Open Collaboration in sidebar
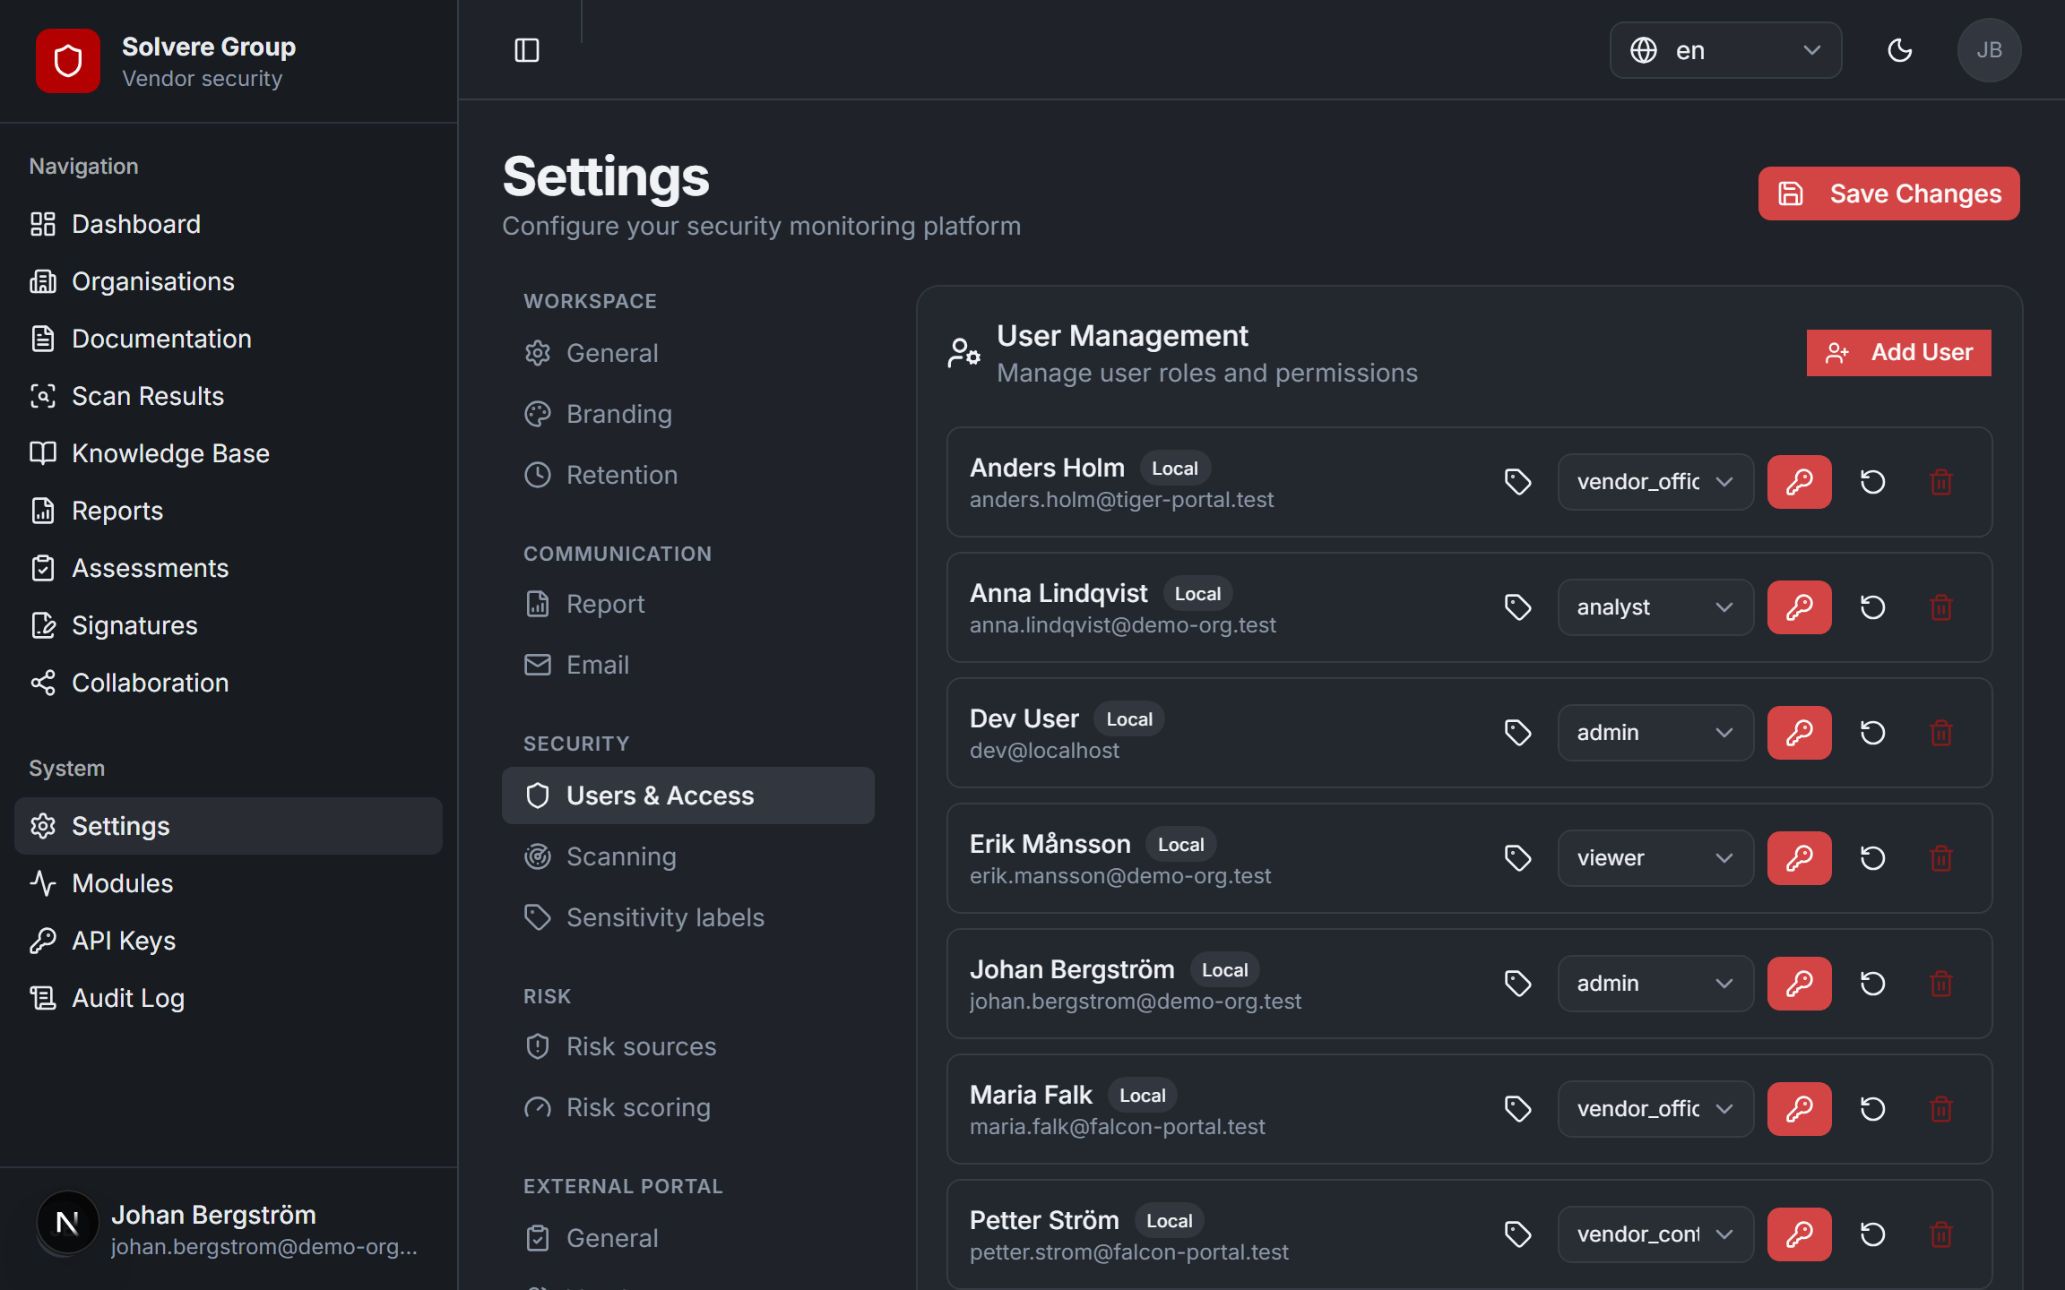This screenshot has width=2065, height=1290. [x=229, y=683]
